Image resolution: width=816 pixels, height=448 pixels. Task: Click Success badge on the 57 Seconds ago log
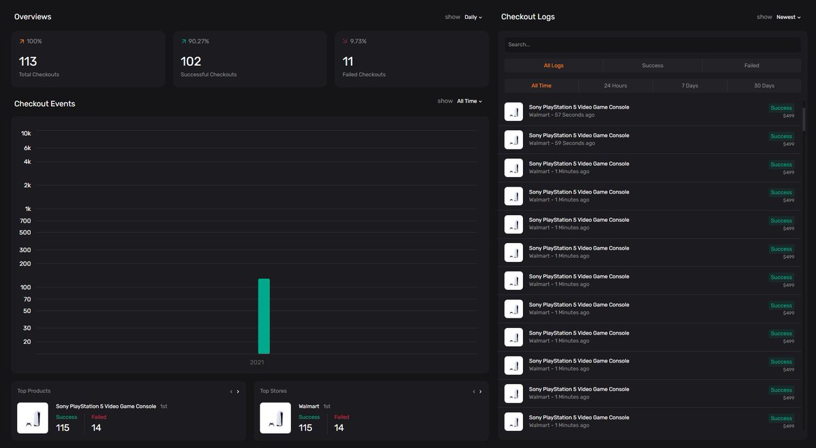[x=781, y=108]
